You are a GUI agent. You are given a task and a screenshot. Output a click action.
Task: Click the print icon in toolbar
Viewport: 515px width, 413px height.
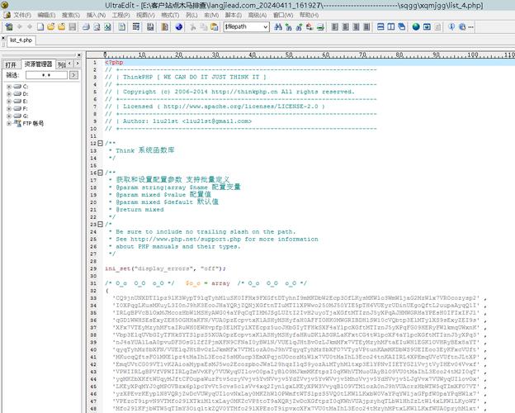(x=86, y=27)
